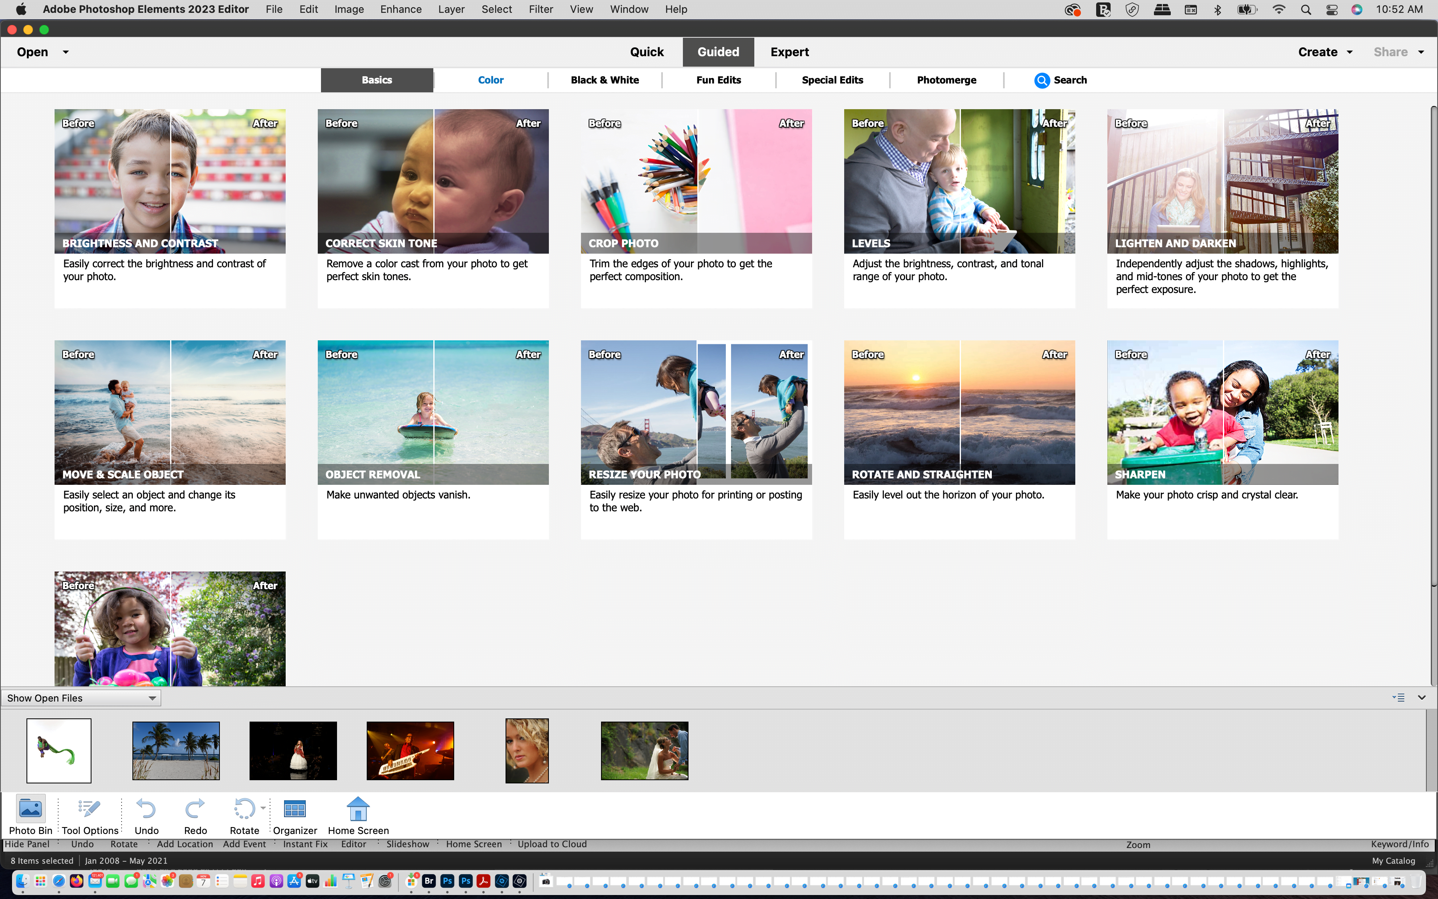Viewport: 1438px width, 899px height.
Task: Collapse photo bin with chevron arrow
Action: 1422,698
